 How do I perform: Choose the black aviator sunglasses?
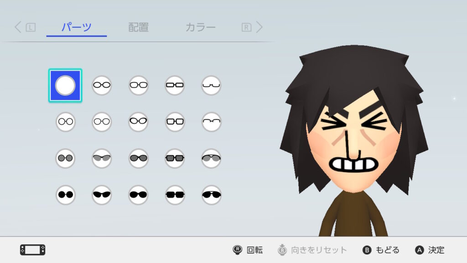pos(211,195)
